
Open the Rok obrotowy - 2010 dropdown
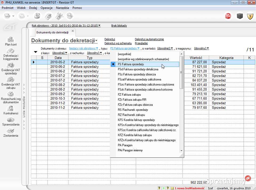coord(65,25)
